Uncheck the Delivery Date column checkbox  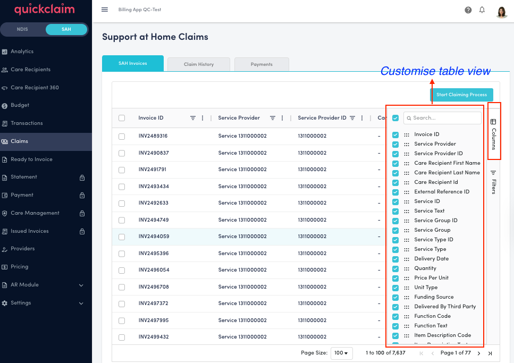(x=395, y=259)
